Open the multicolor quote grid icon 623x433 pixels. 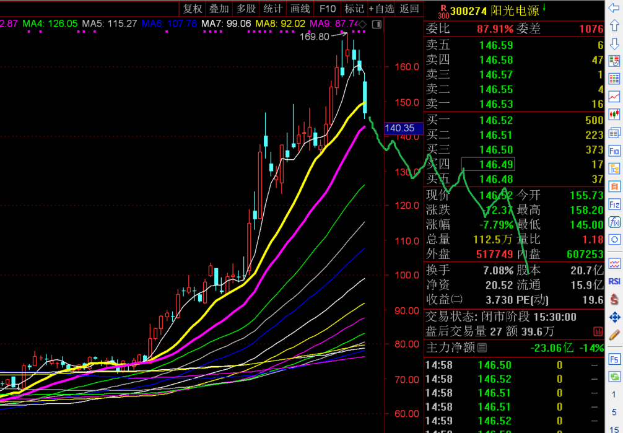614,79
